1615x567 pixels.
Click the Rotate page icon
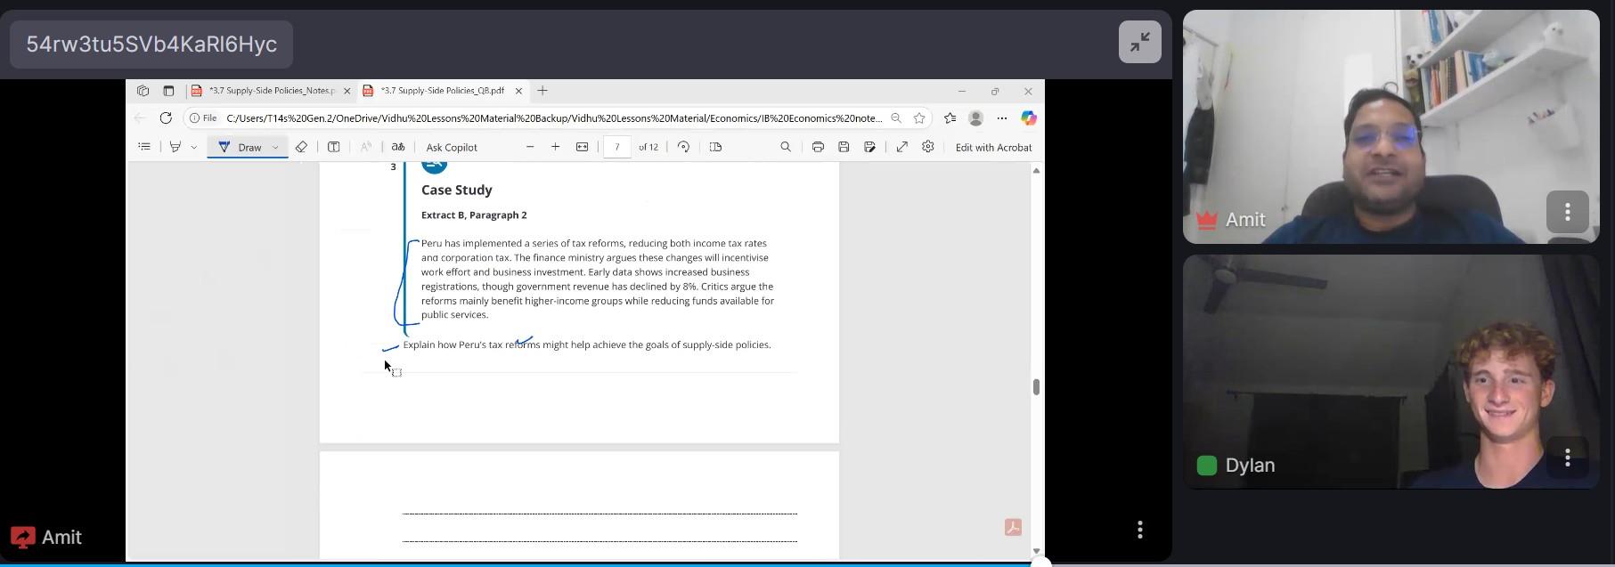(683, 147)
